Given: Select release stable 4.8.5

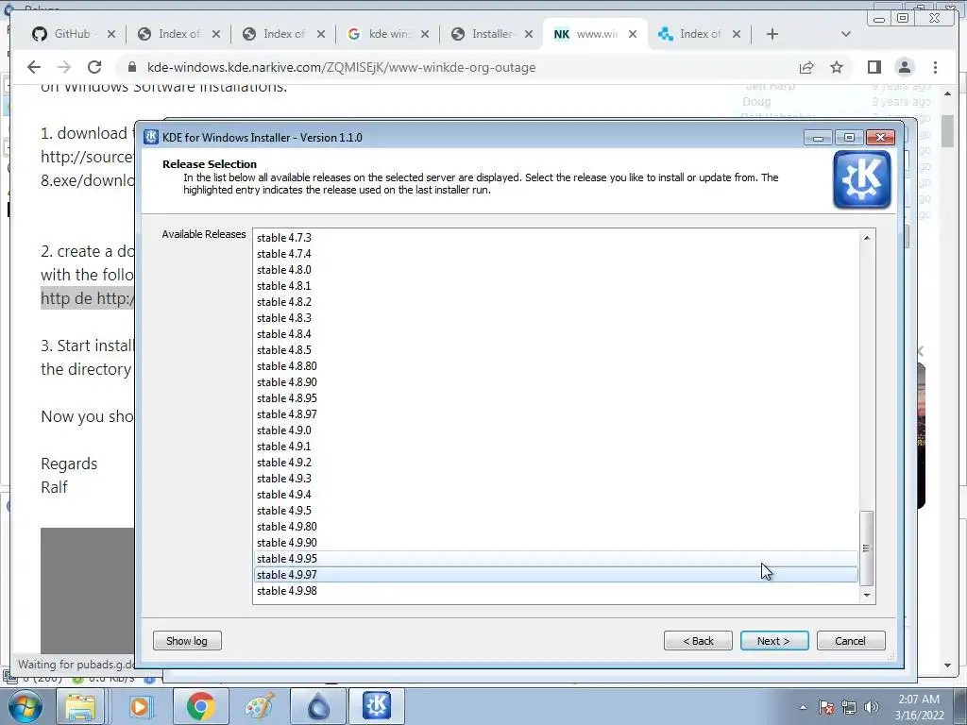Looking at the screenshot, I should (555, 350).
